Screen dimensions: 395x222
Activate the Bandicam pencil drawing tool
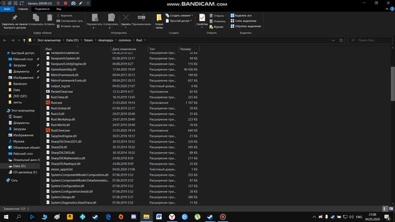click(80, 3)
